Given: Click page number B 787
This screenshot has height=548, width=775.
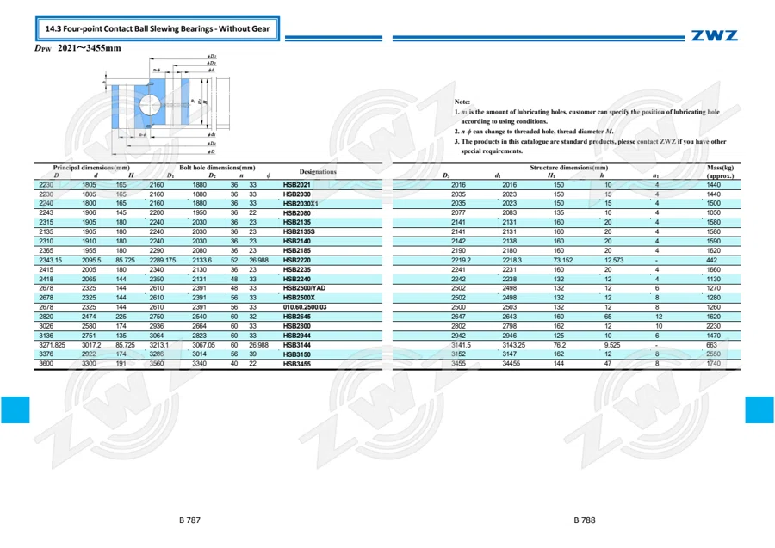Looking at the screenshot, I should 189,520.
